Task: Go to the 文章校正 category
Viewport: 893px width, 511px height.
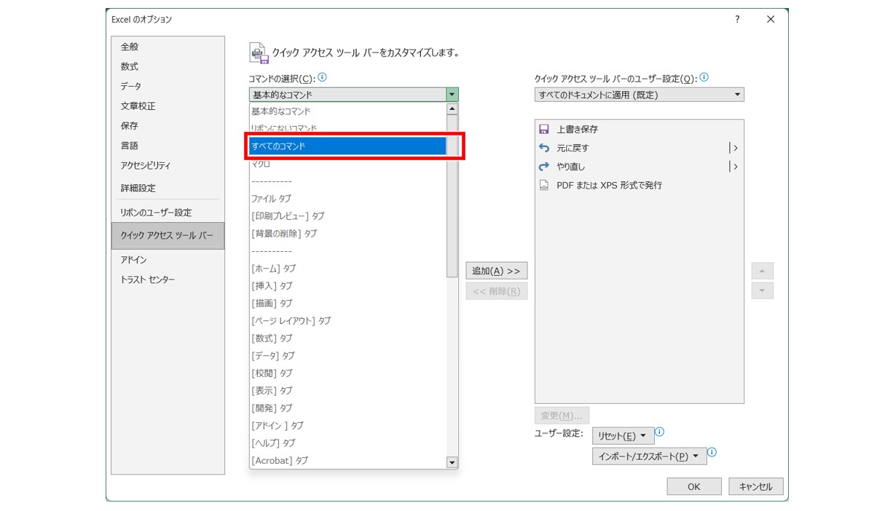Action: [168, 106]
